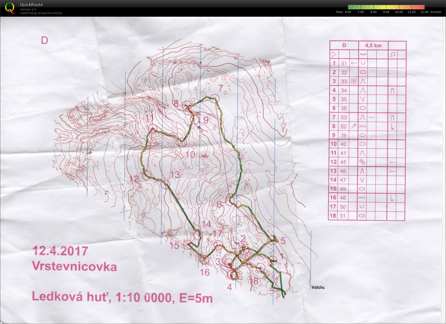Click the depression U symbol in row 1
The height and width of the screenshot is (324, 446).
click(363, 63)
